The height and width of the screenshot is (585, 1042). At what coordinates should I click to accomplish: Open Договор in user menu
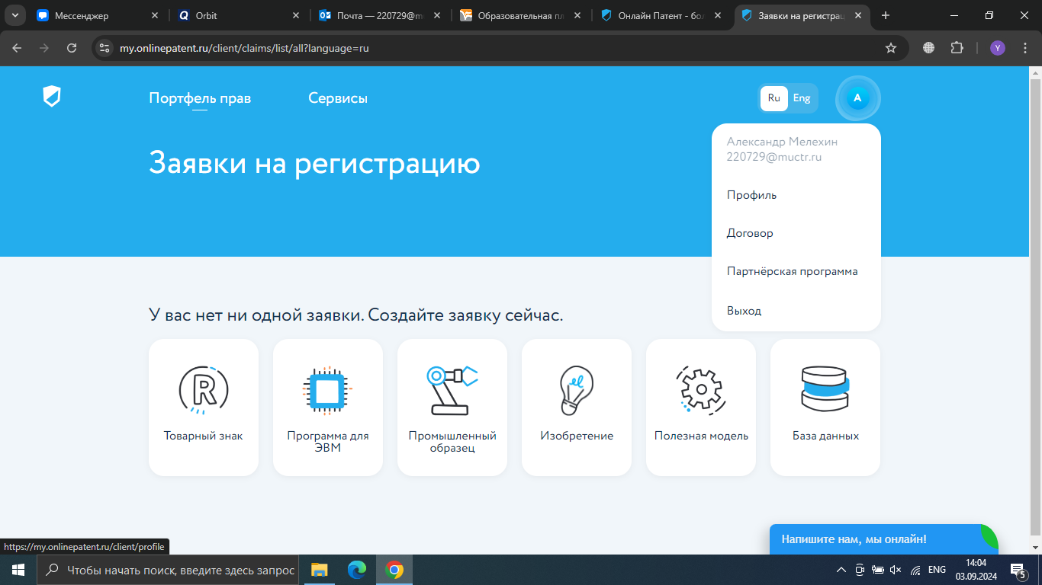[750, 233]
